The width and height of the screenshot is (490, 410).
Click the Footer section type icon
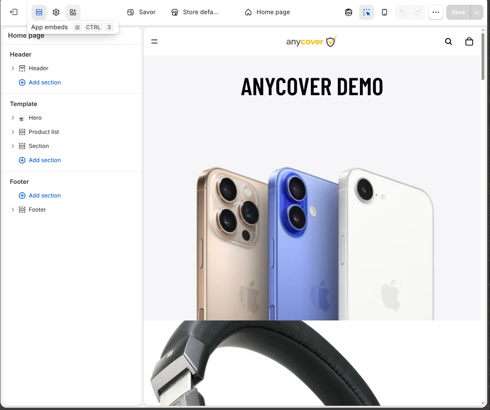pos(22,210)
